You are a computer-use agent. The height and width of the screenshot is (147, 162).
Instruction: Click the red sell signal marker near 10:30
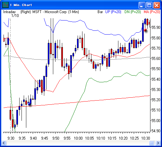pyautogui.click(x=145, y=30)
